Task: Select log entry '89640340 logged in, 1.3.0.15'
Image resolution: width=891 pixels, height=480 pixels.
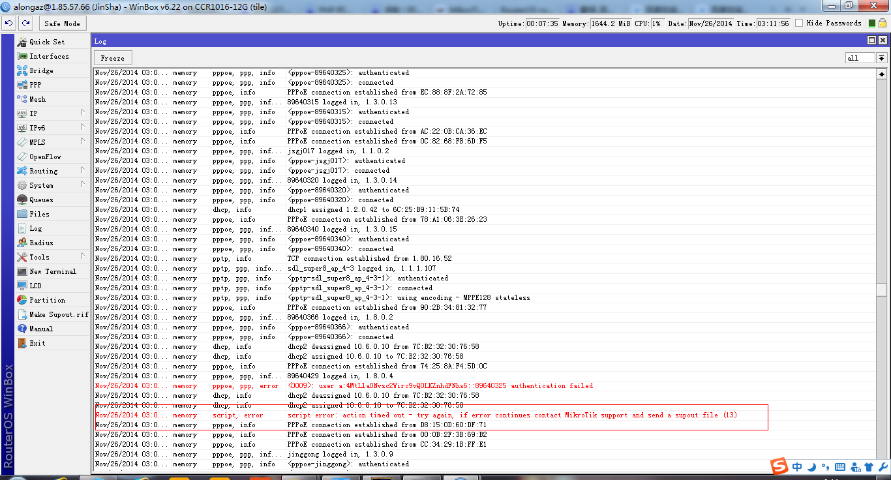Action: point(485,230)
